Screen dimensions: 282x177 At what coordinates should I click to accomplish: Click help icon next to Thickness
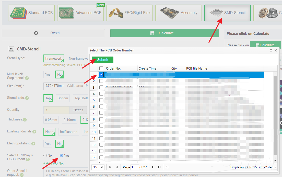click(25, 119)
